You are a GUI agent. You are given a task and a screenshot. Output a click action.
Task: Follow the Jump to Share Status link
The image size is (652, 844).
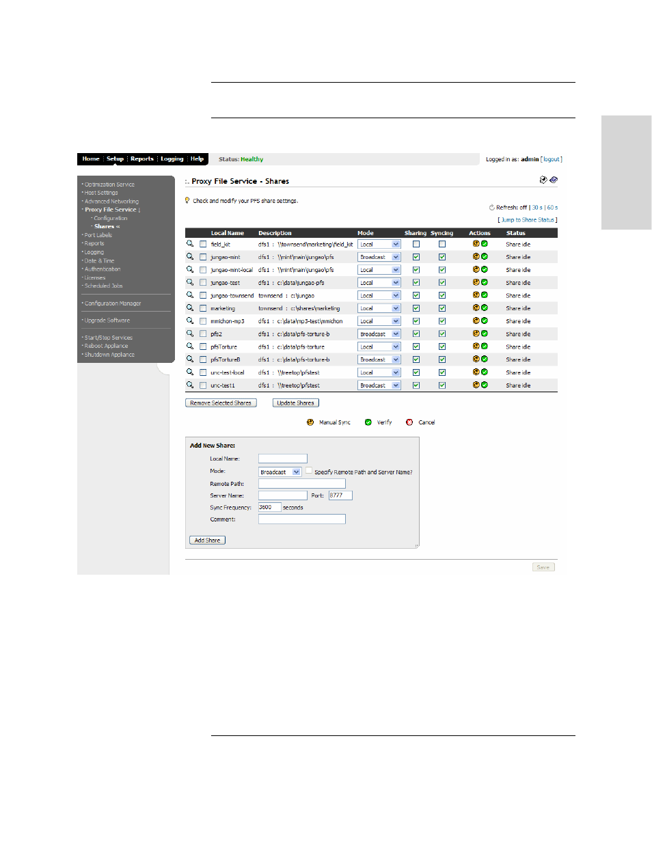pyautogui.click(x=528, y=220)
